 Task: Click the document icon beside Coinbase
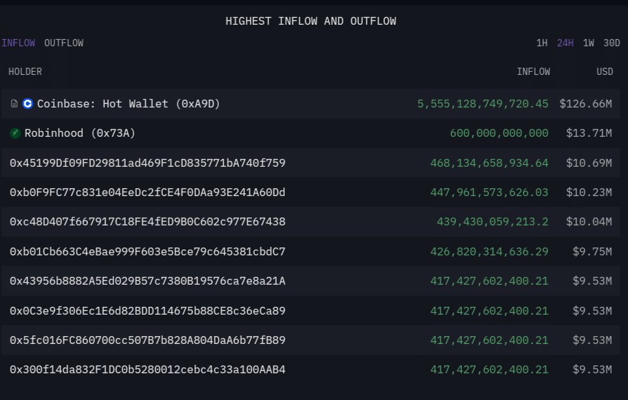click(x=14, y=104)
